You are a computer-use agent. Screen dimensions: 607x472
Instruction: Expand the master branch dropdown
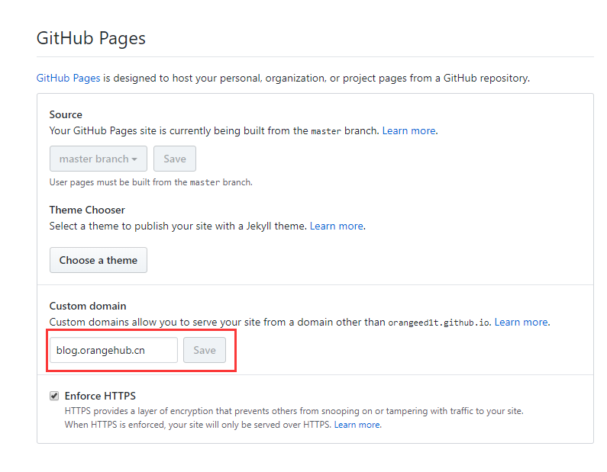click(x=98, y=159)
